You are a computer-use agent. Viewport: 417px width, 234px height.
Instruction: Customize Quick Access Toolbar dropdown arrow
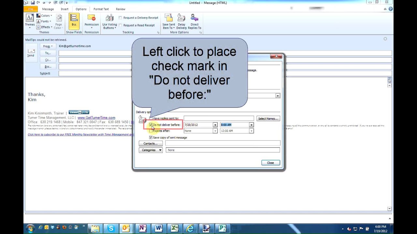[67, 3]
